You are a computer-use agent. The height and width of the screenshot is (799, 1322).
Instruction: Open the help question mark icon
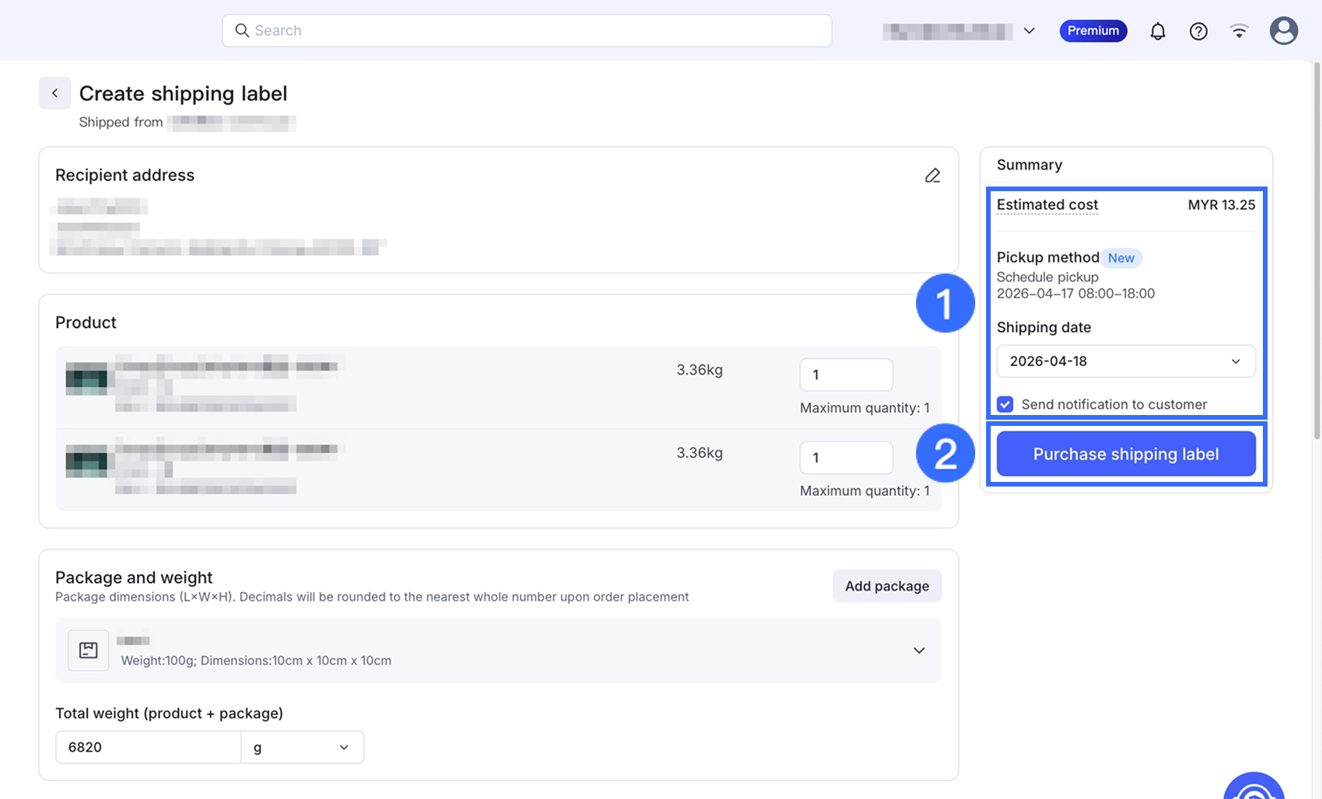[1198, 31]
